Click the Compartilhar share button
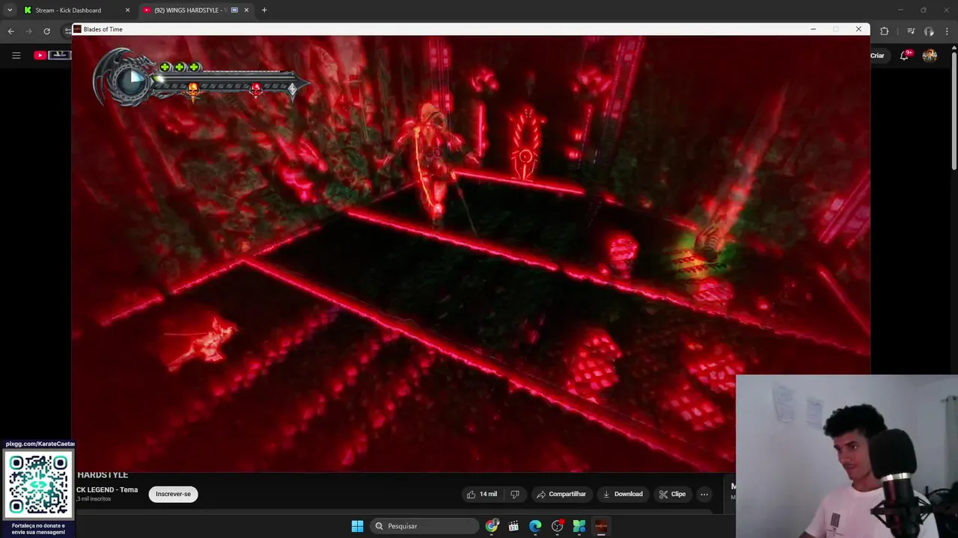The height and width of the screenshot is (538, 958). click(561, 494)
